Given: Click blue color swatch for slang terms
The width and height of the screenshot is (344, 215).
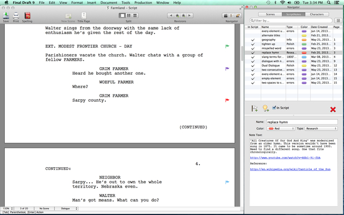Looking at the screenshot, I should [x=304, y=57].
